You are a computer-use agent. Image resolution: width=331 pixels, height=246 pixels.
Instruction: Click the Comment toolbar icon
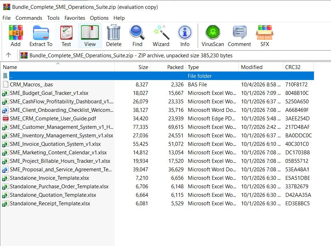[x=239, y=33]
